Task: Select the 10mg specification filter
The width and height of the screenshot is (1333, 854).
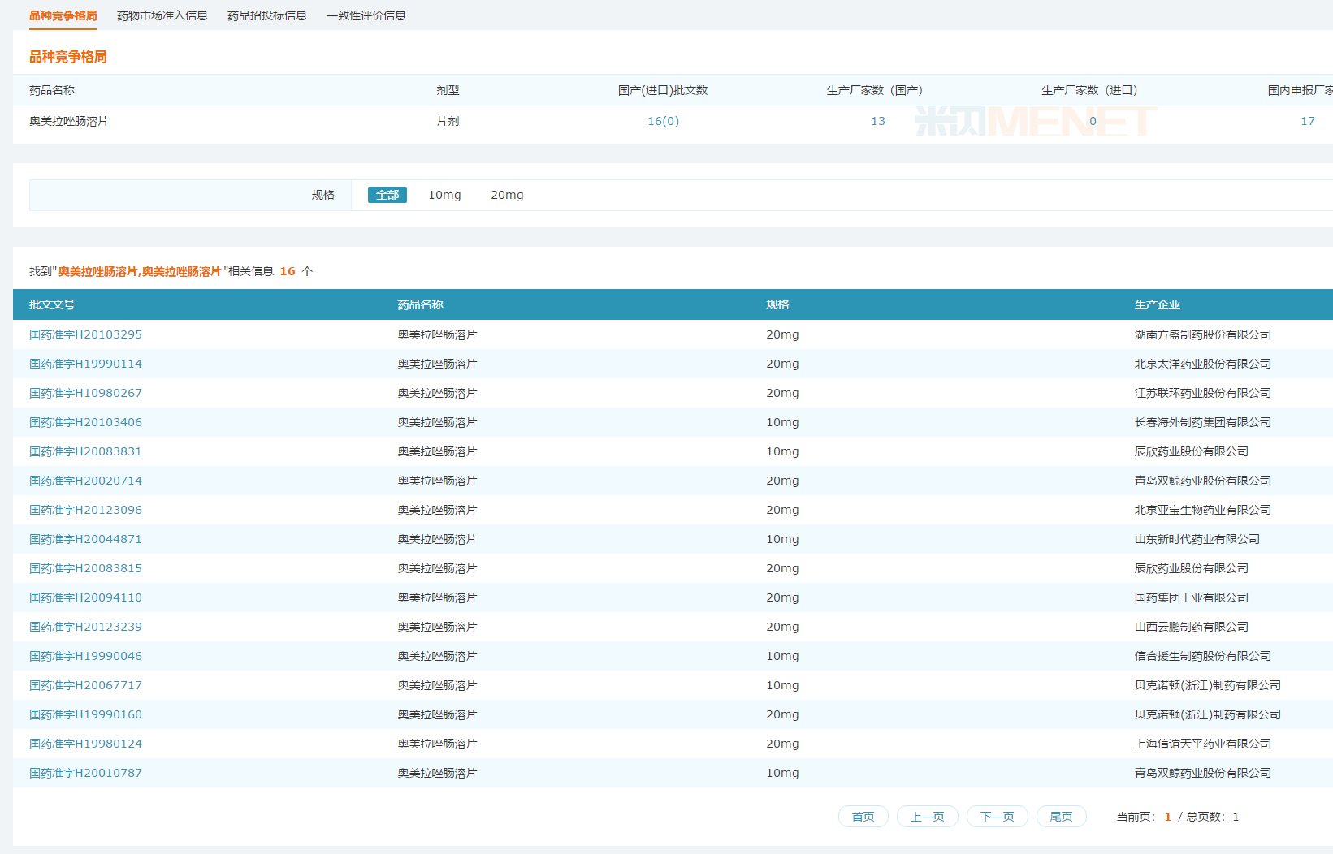Action: pos(444,195)
